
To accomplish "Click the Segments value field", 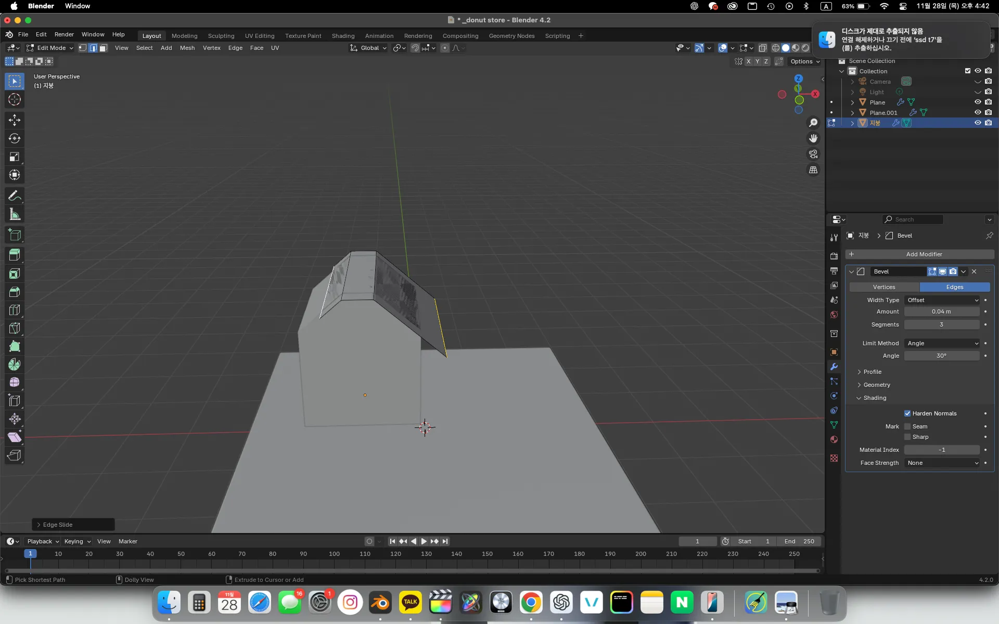I will [x=942, y=324].
